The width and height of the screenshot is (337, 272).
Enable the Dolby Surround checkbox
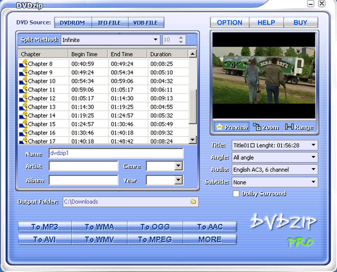tap(236, 193)
